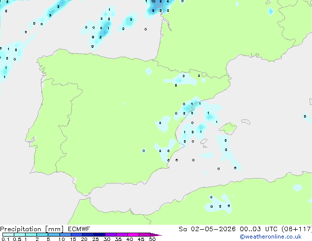Click the weatheronline.co.uk copyright link

271,237
